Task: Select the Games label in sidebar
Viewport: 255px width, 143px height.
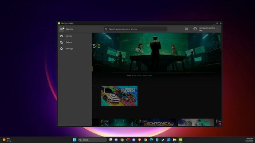Action: (69, 36)
